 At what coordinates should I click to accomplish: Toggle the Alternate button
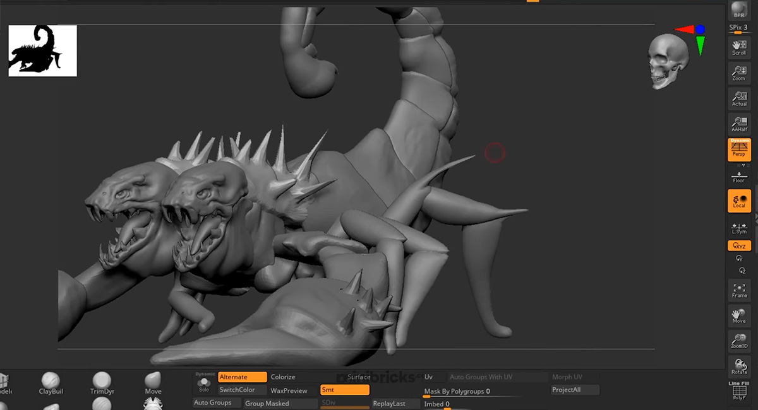pos(242,377)
